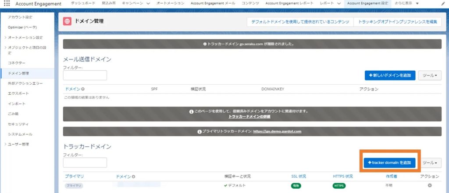Viewport: 449px width, 193px height.
Task: Click the メール送信ドメイン filter field
Action: [85, 75]
